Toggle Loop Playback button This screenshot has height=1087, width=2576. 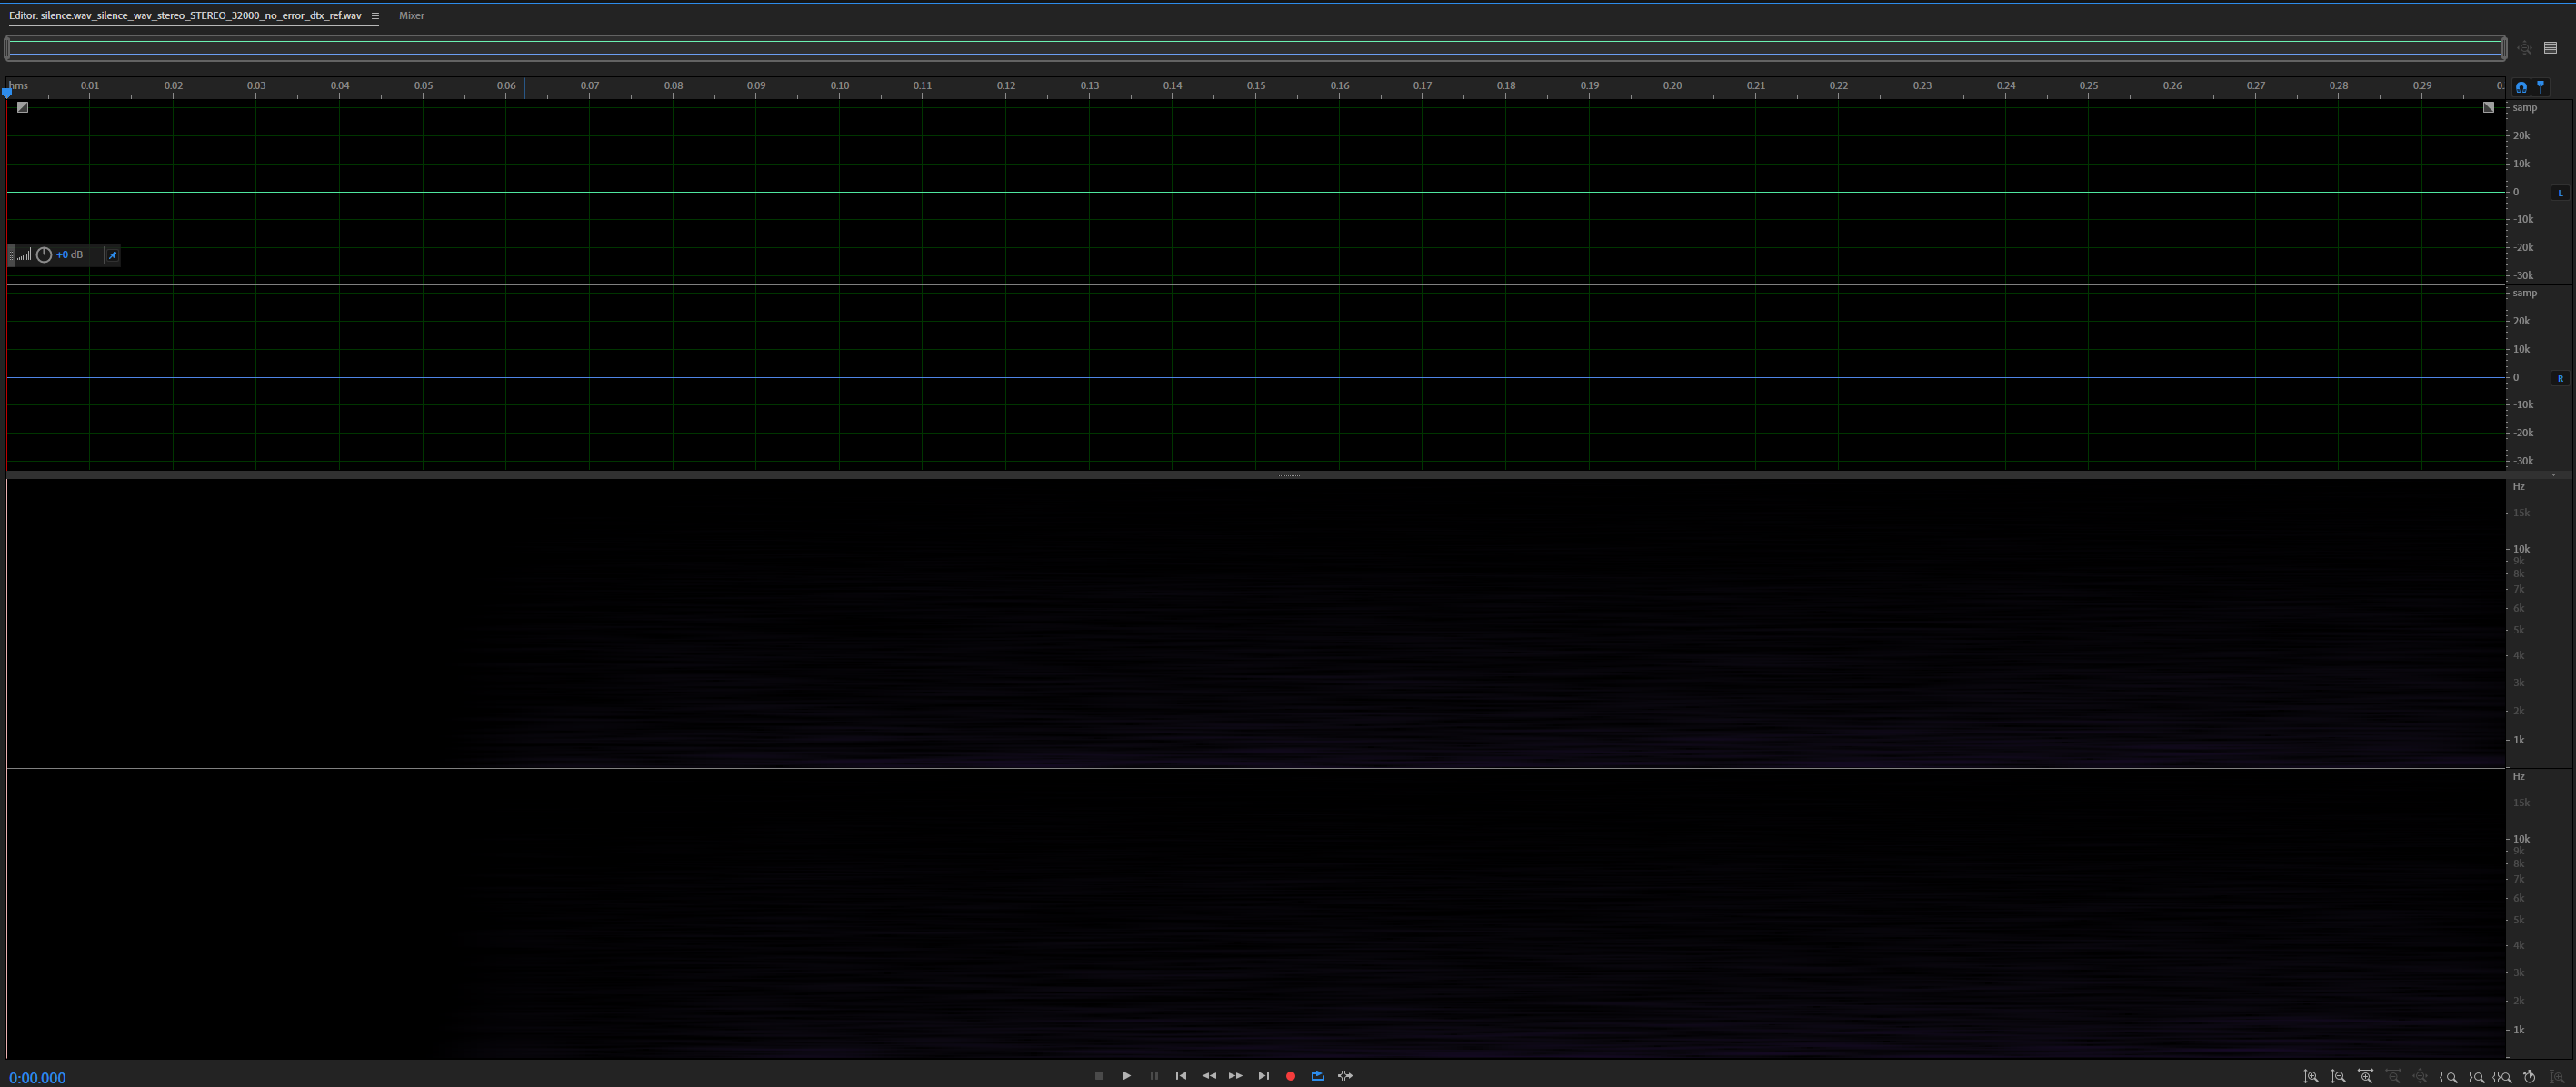[1318, 1076]
